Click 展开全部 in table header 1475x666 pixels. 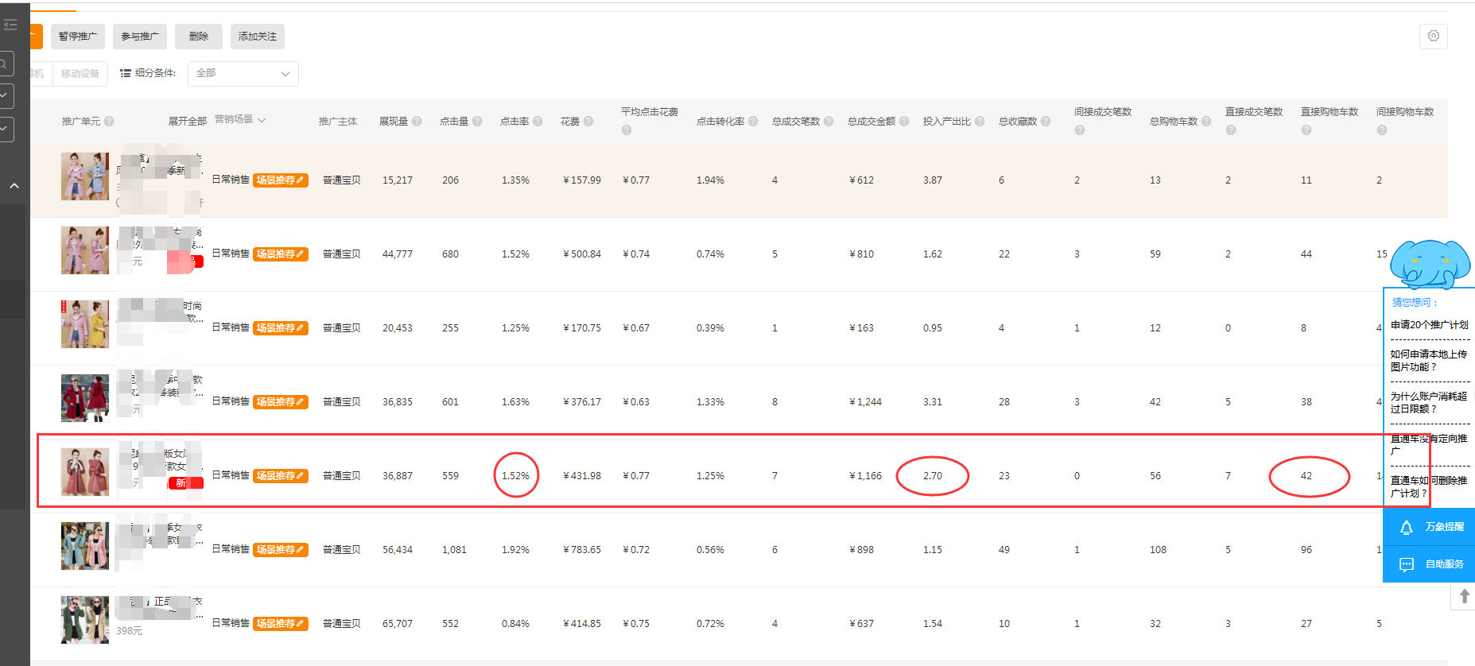point(187,122)
